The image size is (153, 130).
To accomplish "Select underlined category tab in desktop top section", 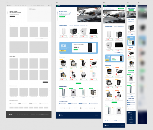I will (x=77, y=25).
